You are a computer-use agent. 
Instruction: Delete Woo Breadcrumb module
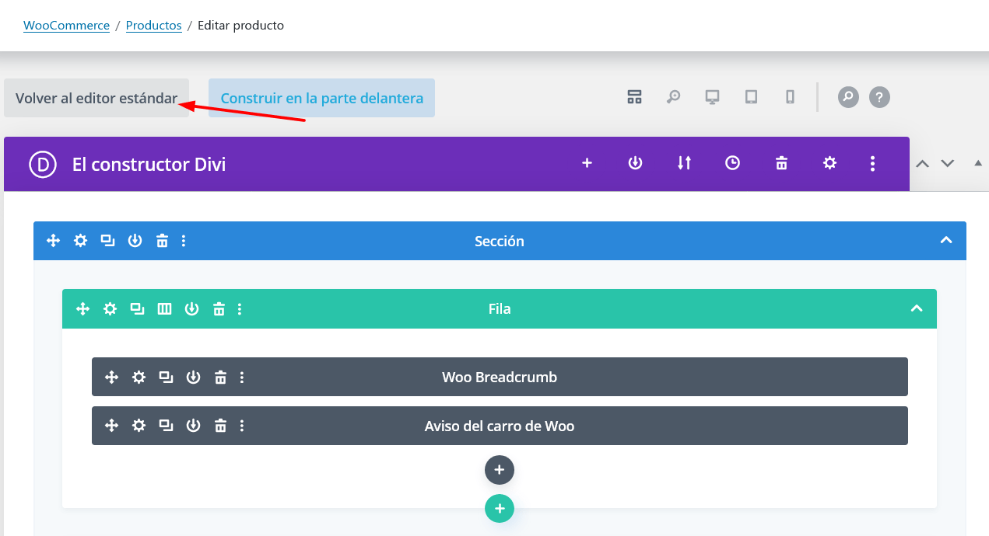[x=221, y=378]
